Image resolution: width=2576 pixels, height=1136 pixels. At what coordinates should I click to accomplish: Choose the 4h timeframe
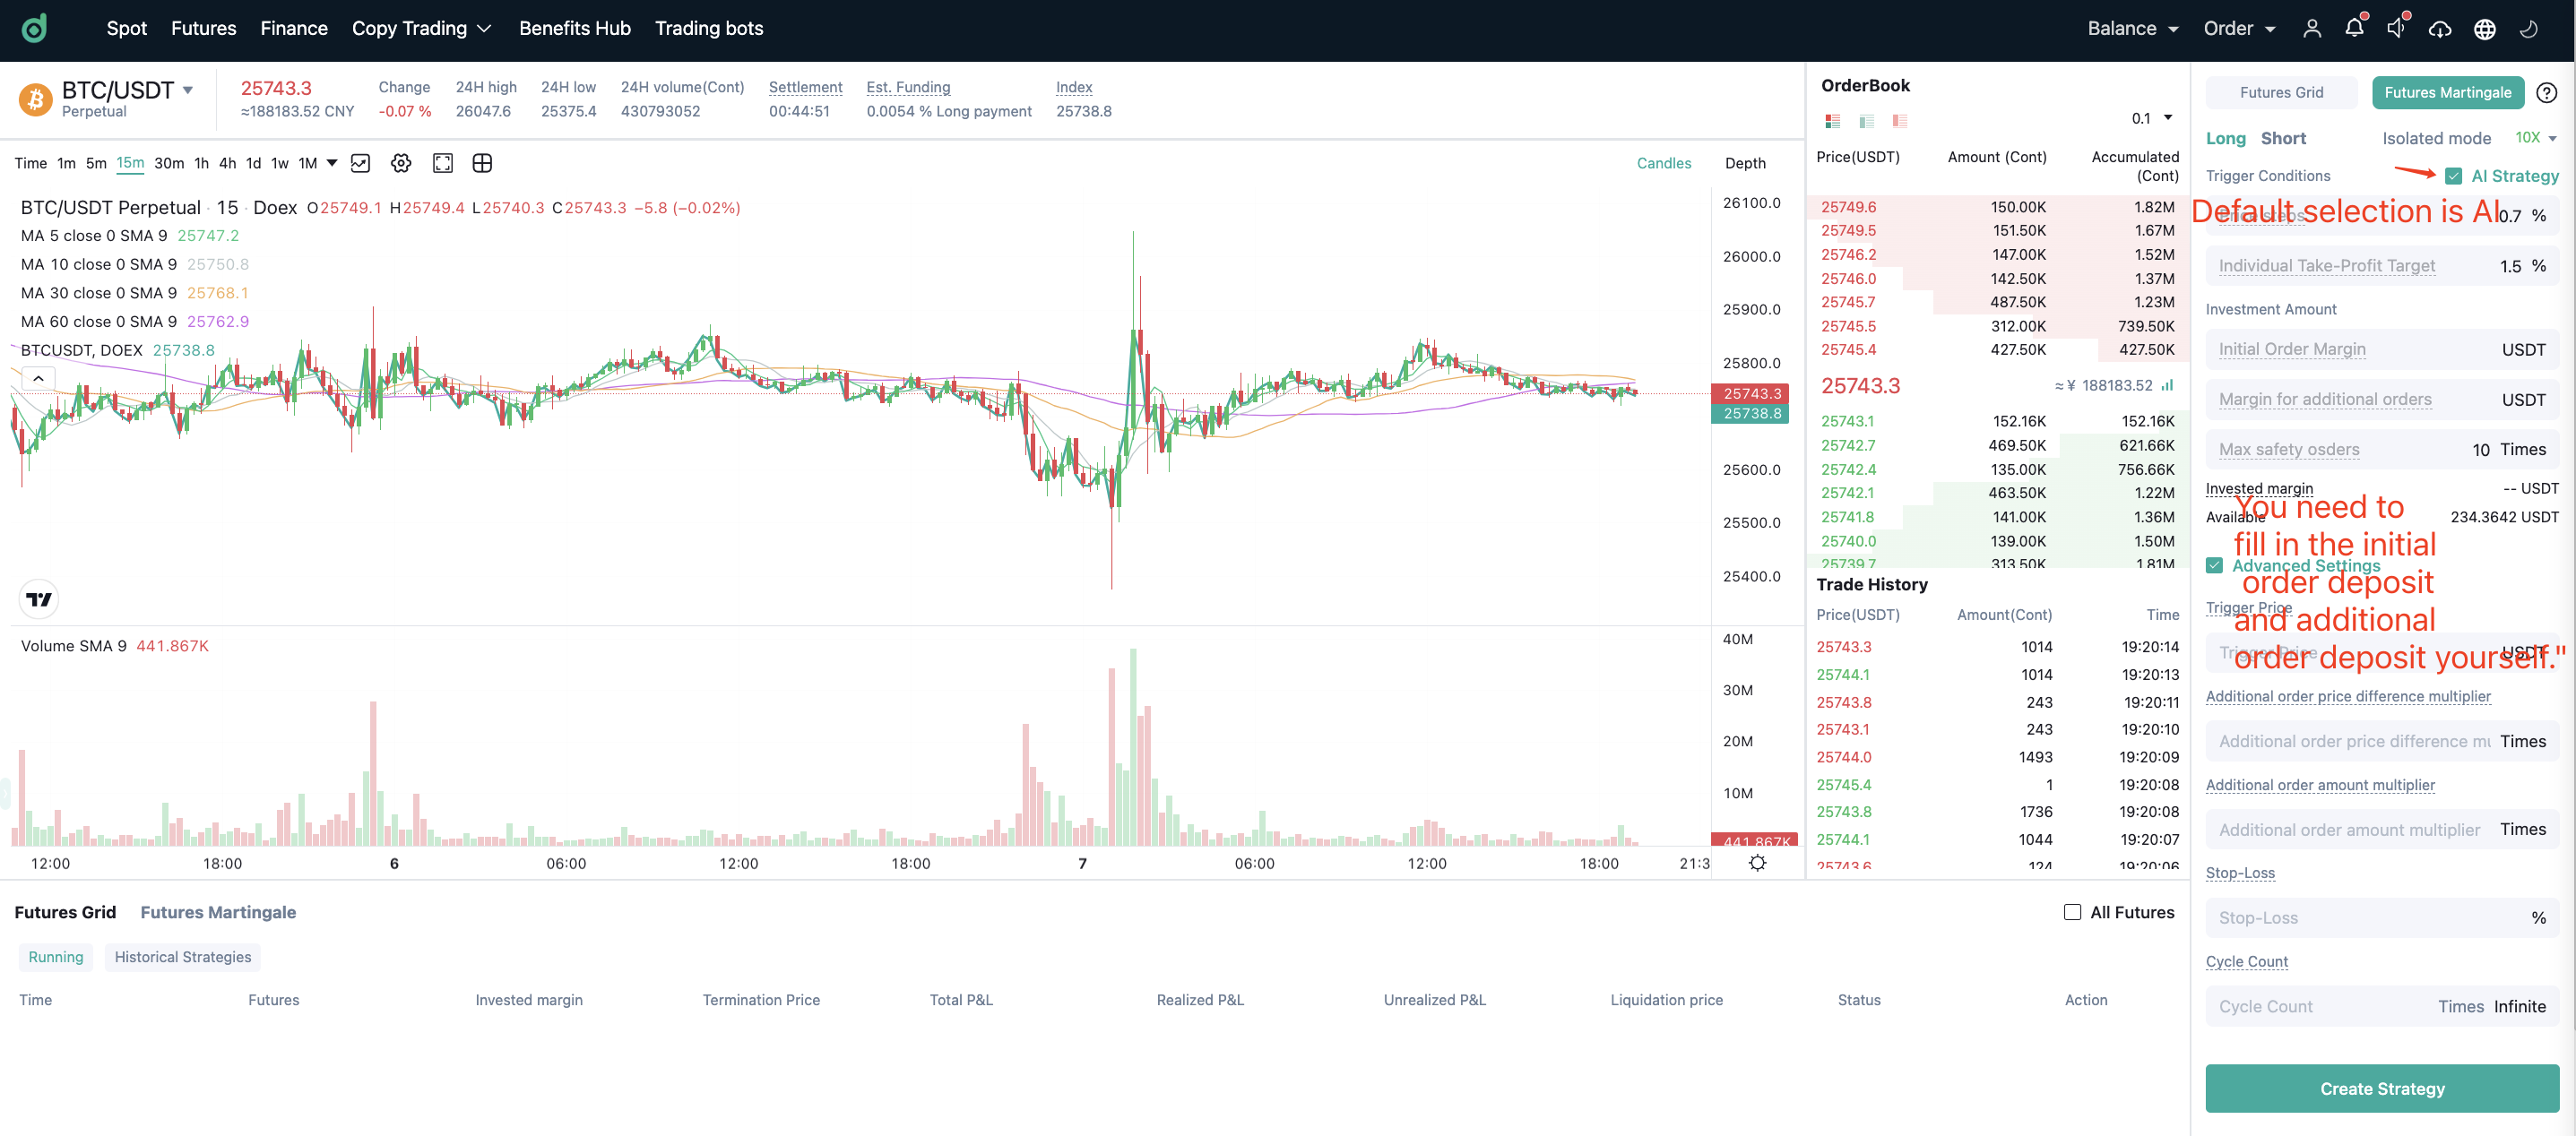pos(227,163)
